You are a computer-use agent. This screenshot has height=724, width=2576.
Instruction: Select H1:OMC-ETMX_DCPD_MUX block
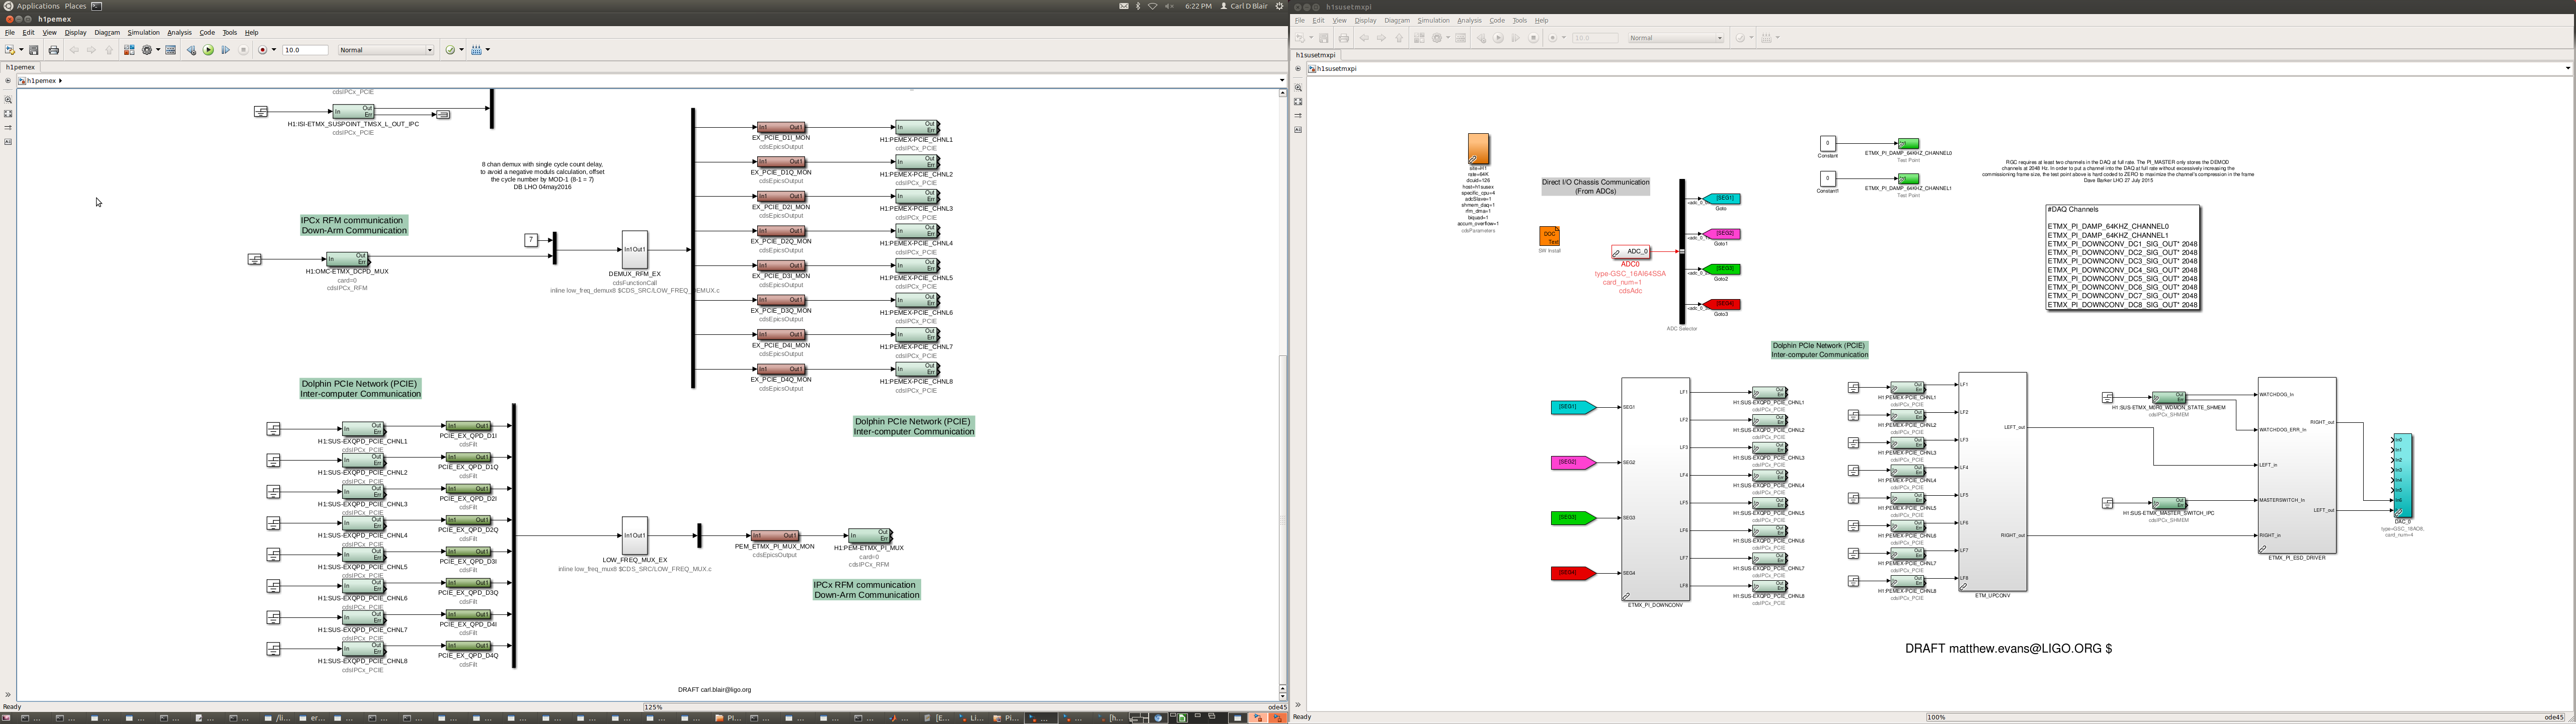pos(347,259)
